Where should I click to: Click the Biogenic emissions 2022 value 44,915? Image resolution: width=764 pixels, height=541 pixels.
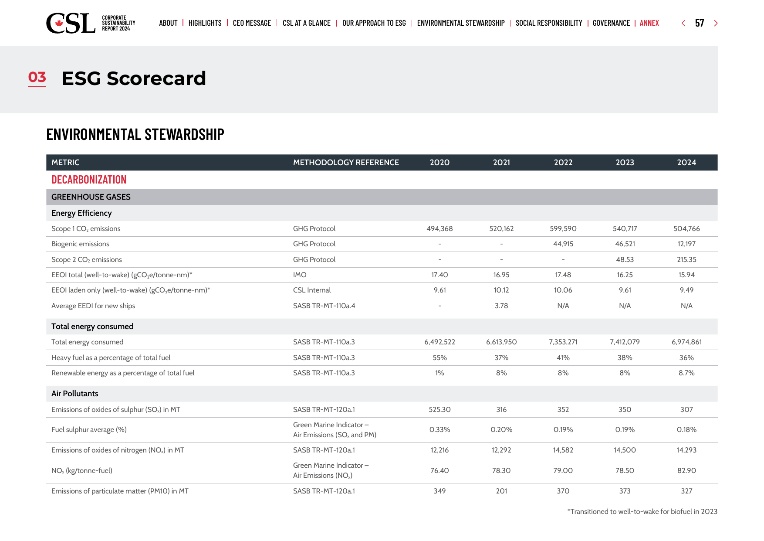pos(563,244)
